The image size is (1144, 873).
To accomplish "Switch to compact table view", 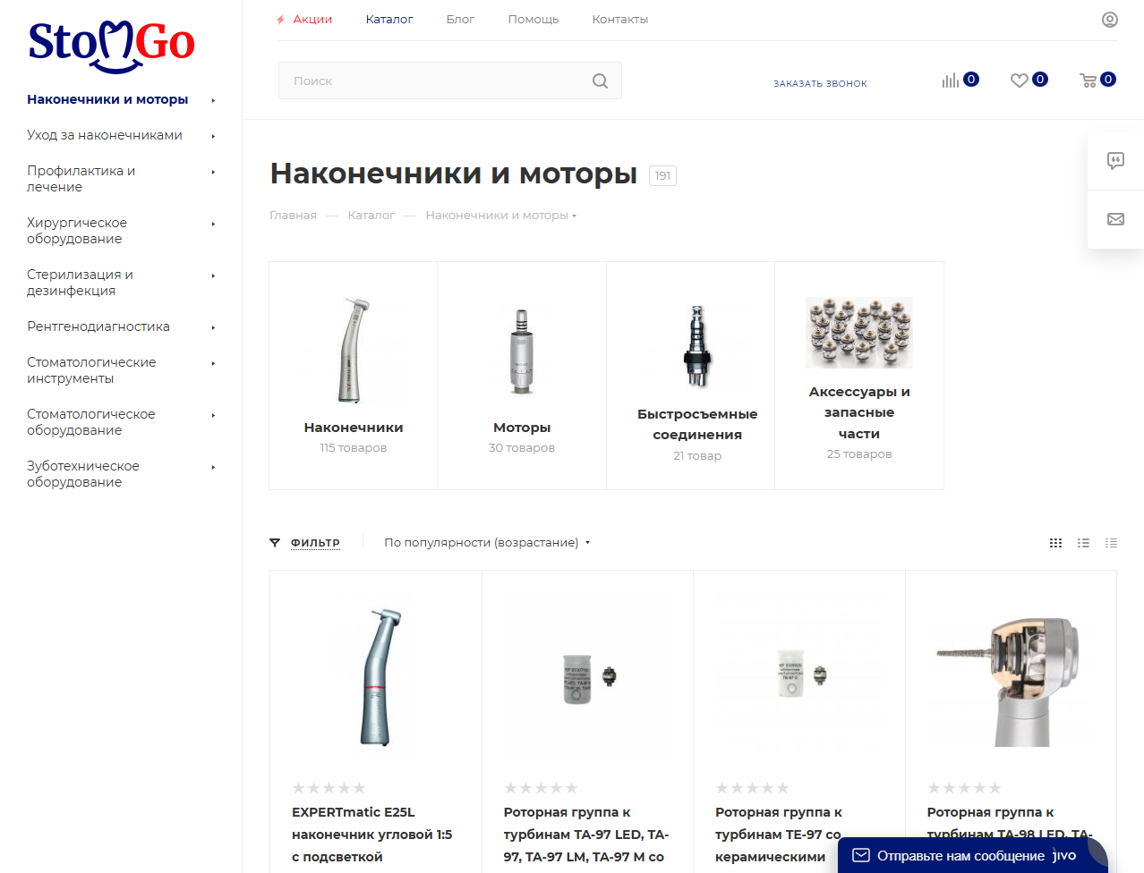I will pyautogui.click(x=1111, y=543).
